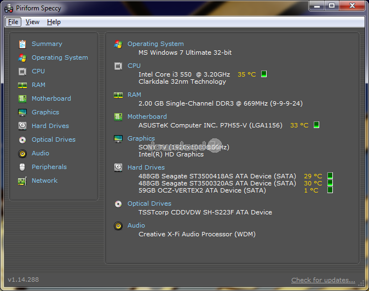Click the Check for updates link
Screen dimensions: 369x291
pyautogui.click(x=323, y=280)
